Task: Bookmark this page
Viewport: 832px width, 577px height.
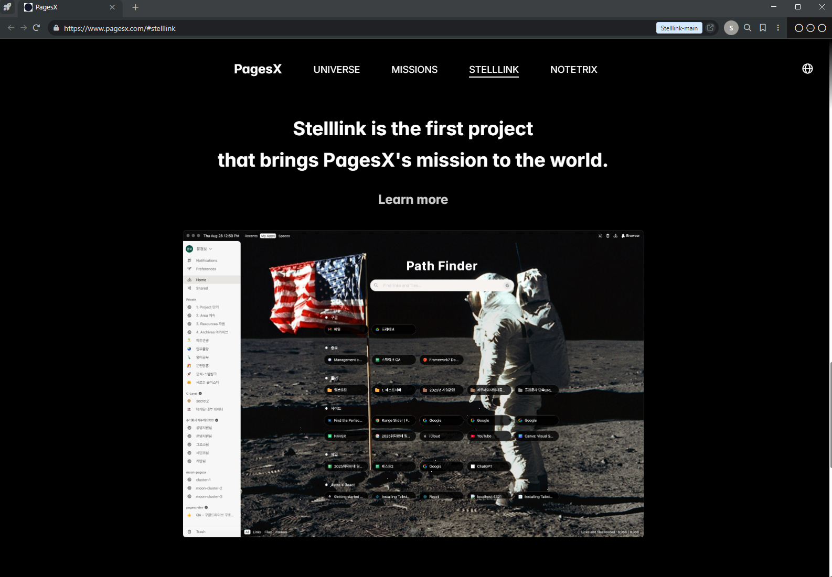Action: tap(763, 28)
